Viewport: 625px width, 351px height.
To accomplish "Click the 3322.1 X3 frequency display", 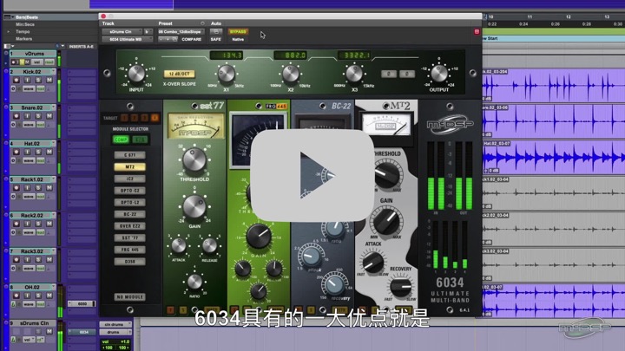I will 354,55.
